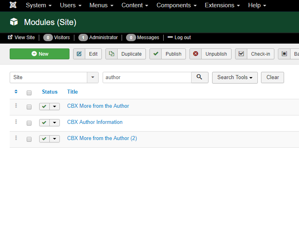This screenshot has height=228, width=299.
Task: Toggle publish status of CBX Author Information
Action: point(44,123)
